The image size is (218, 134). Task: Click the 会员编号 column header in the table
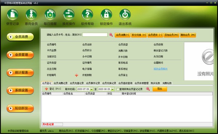coord(52,94)
